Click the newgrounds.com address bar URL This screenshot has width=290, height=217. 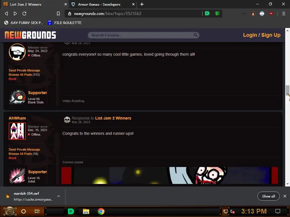[108, 14]
